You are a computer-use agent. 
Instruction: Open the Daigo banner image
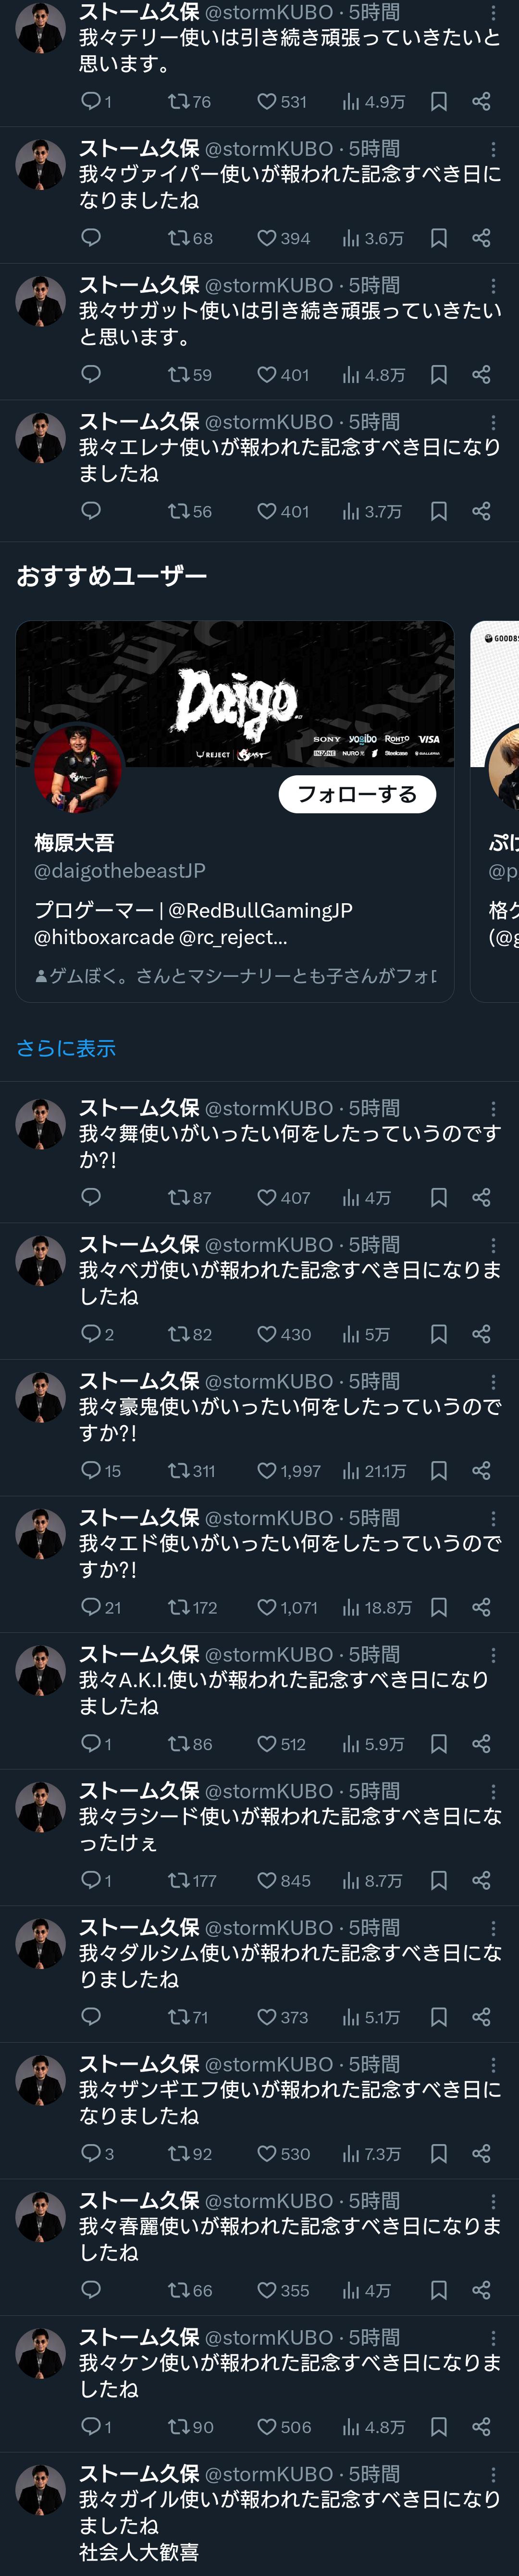point(235,692)
